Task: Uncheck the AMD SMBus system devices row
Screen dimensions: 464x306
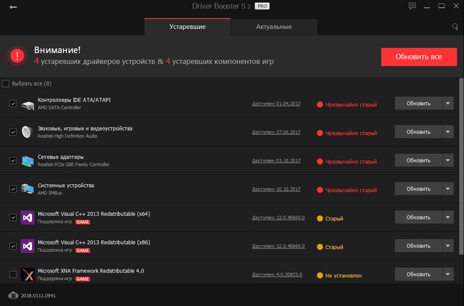Action: tap(13, 189)
